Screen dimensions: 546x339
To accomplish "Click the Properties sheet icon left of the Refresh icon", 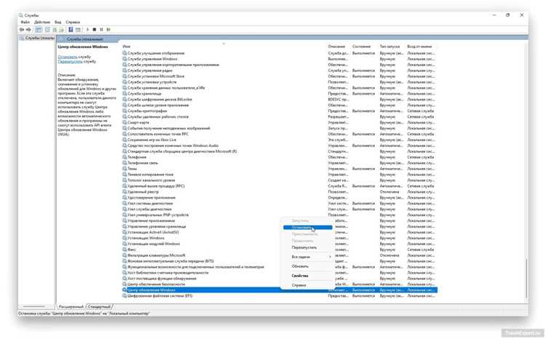I will pyautogui.click(x=48, y=30).
